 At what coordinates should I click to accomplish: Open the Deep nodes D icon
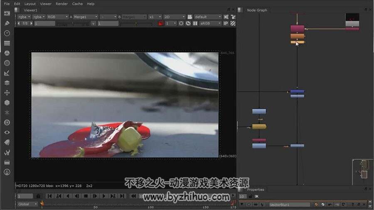[x=7, y=122]
